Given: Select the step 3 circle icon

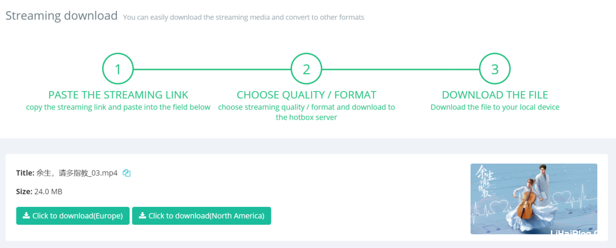Looking at the screenshot, I should pos(495,69).
